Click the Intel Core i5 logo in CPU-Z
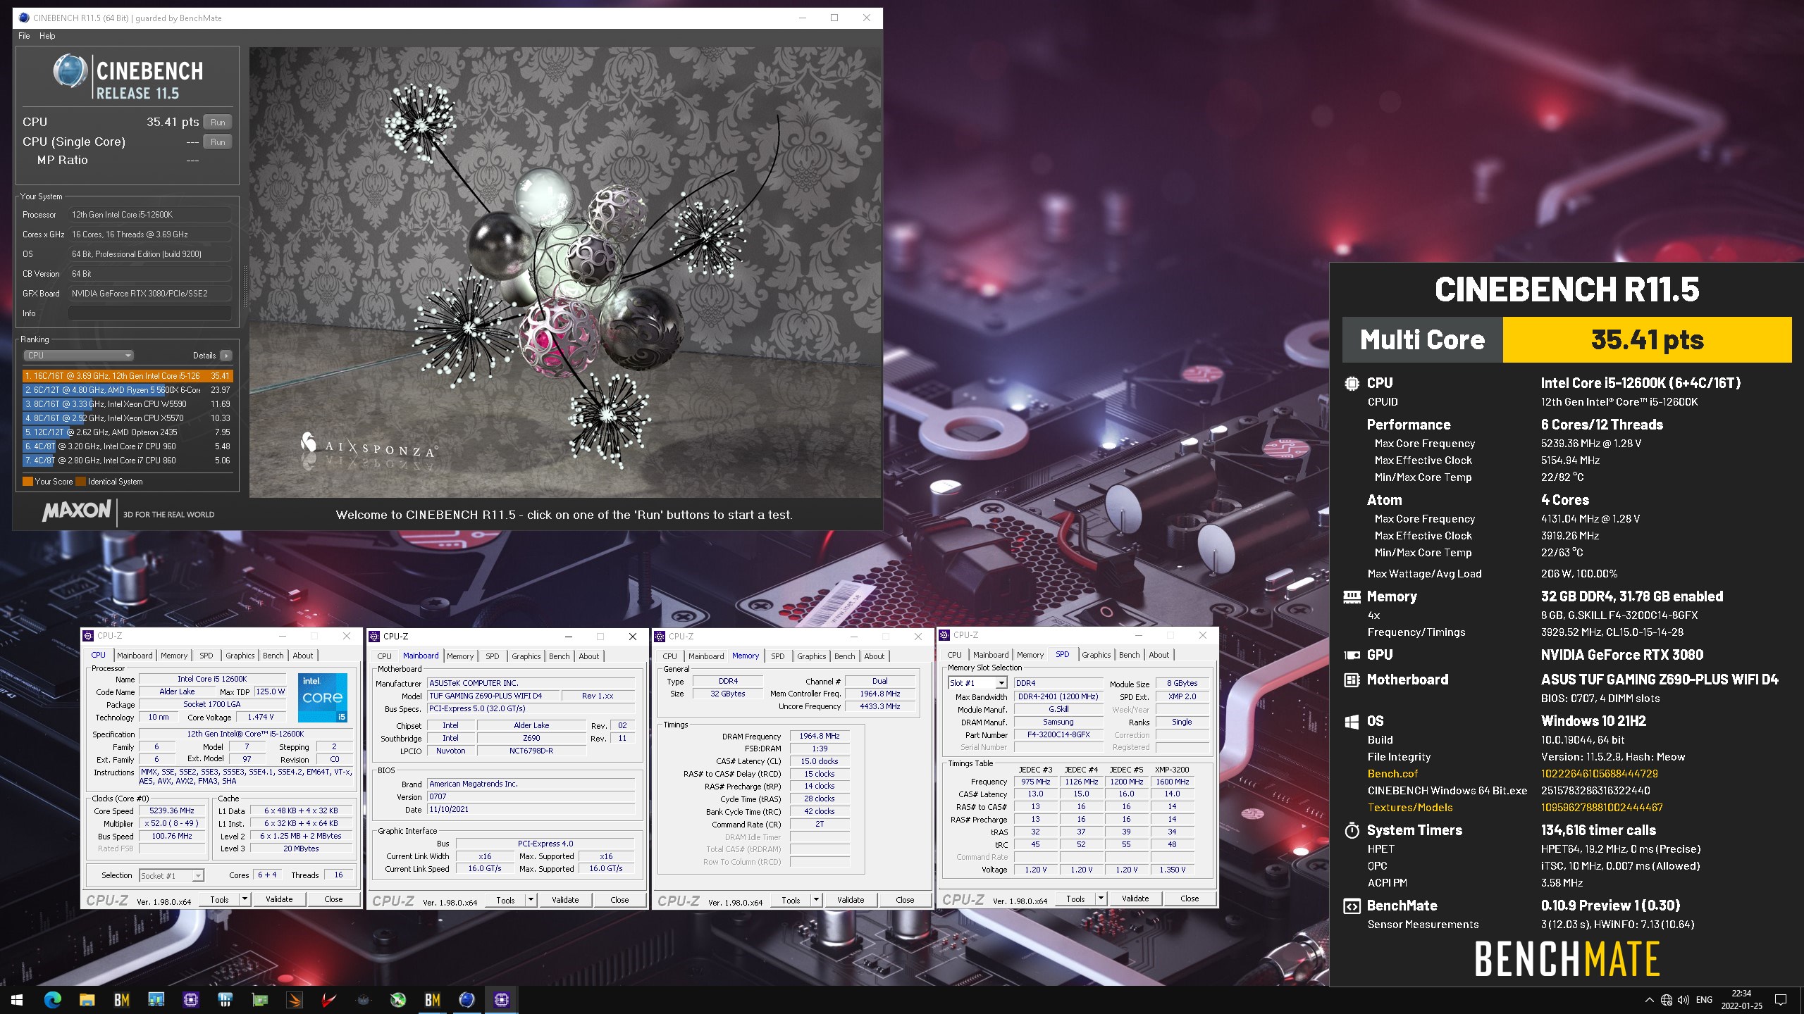Screen dimensions: 1804x1014 click(x=322, y=697)
